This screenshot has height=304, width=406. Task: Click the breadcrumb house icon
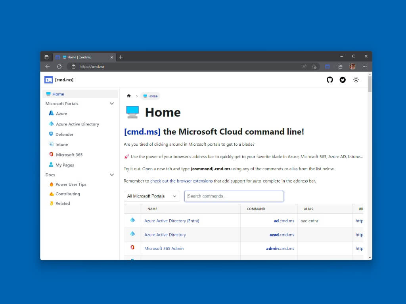(x=129, y=96)
